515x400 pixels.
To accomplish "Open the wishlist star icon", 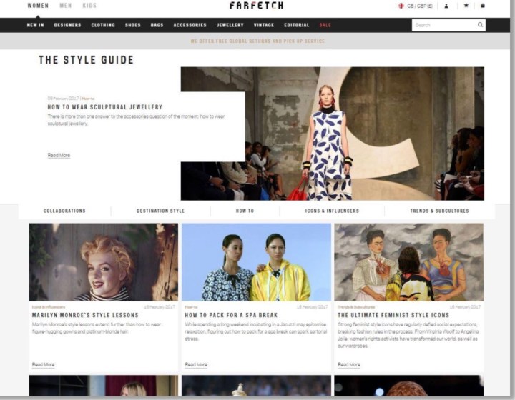I will (x=466, y=6).
